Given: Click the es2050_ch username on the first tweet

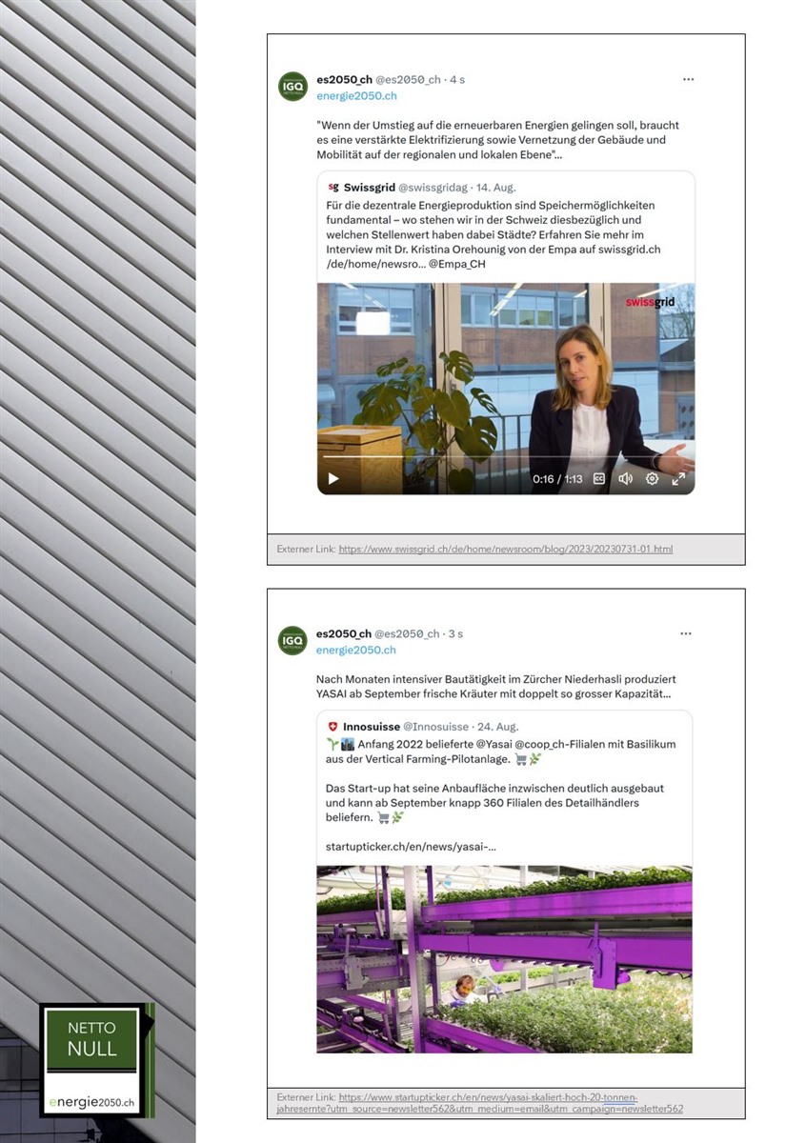Looking at the screenshot, I should 344,80.
